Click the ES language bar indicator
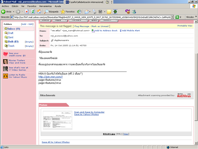 coord(67,2)
